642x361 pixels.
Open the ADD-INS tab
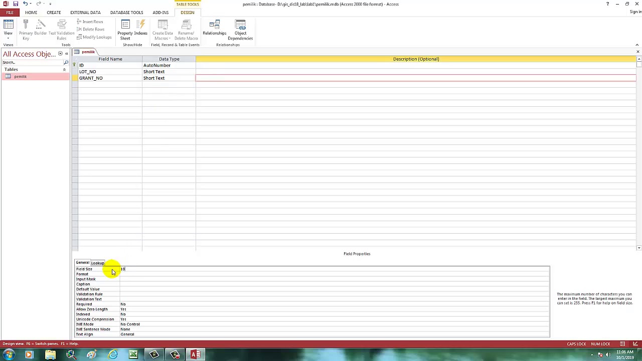pyautogui.click(x=160, y=13)
